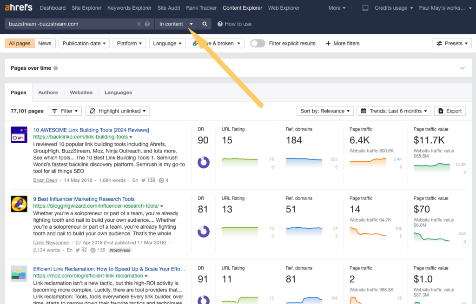
Task: Run the search with the magnifier icon
Action: 205,24
